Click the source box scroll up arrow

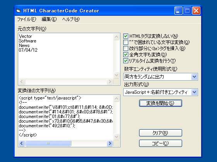[x=116, y=37]
